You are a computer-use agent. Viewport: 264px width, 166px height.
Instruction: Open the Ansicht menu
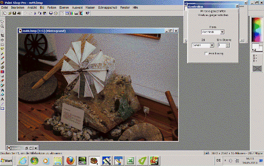click(32, 8)
